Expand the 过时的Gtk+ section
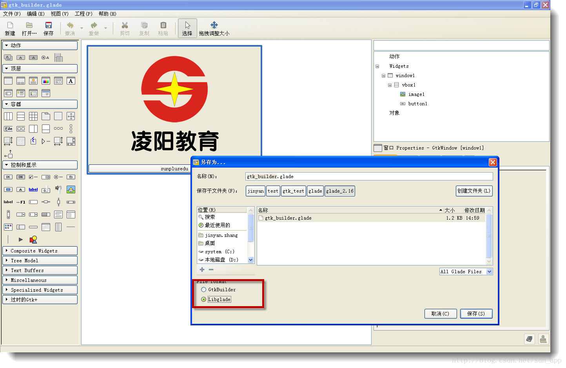The image size is (566, 368). (x=40, y=299)
